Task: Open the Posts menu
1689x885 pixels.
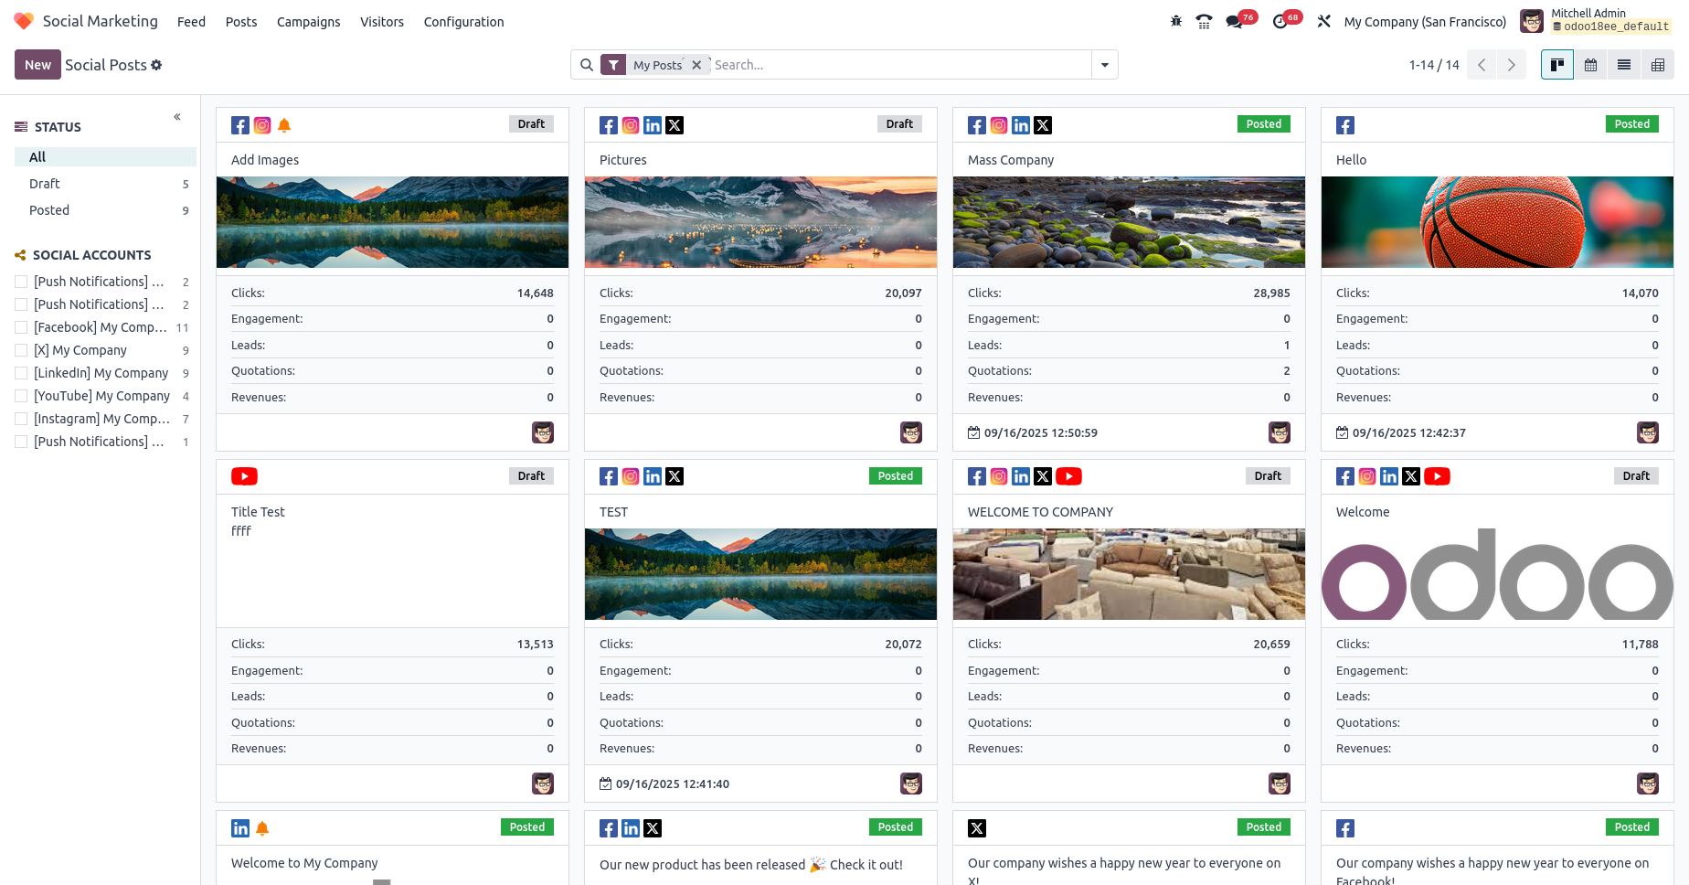Action: (x=241, y=22)
